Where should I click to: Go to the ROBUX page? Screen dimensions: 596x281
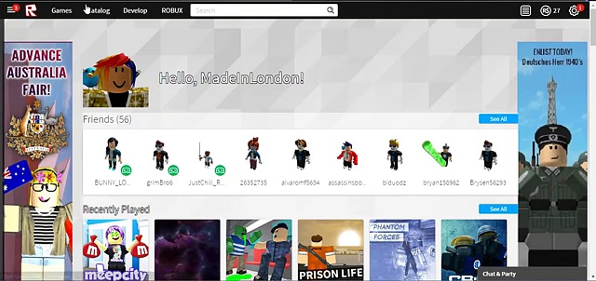172,11
